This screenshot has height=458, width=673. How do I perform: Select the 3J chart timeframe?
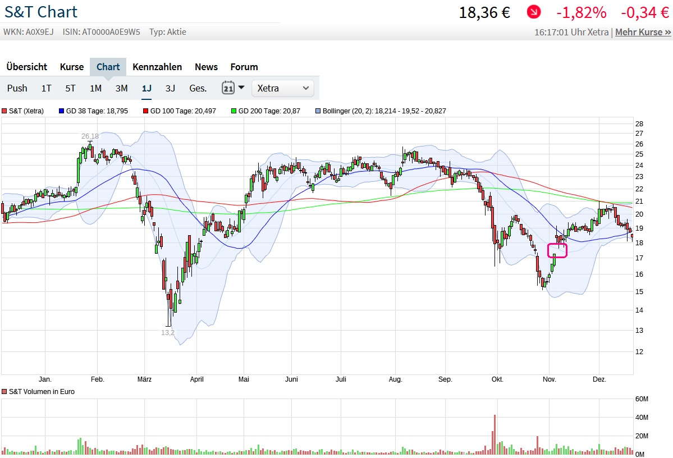click(x=170, y=88)
